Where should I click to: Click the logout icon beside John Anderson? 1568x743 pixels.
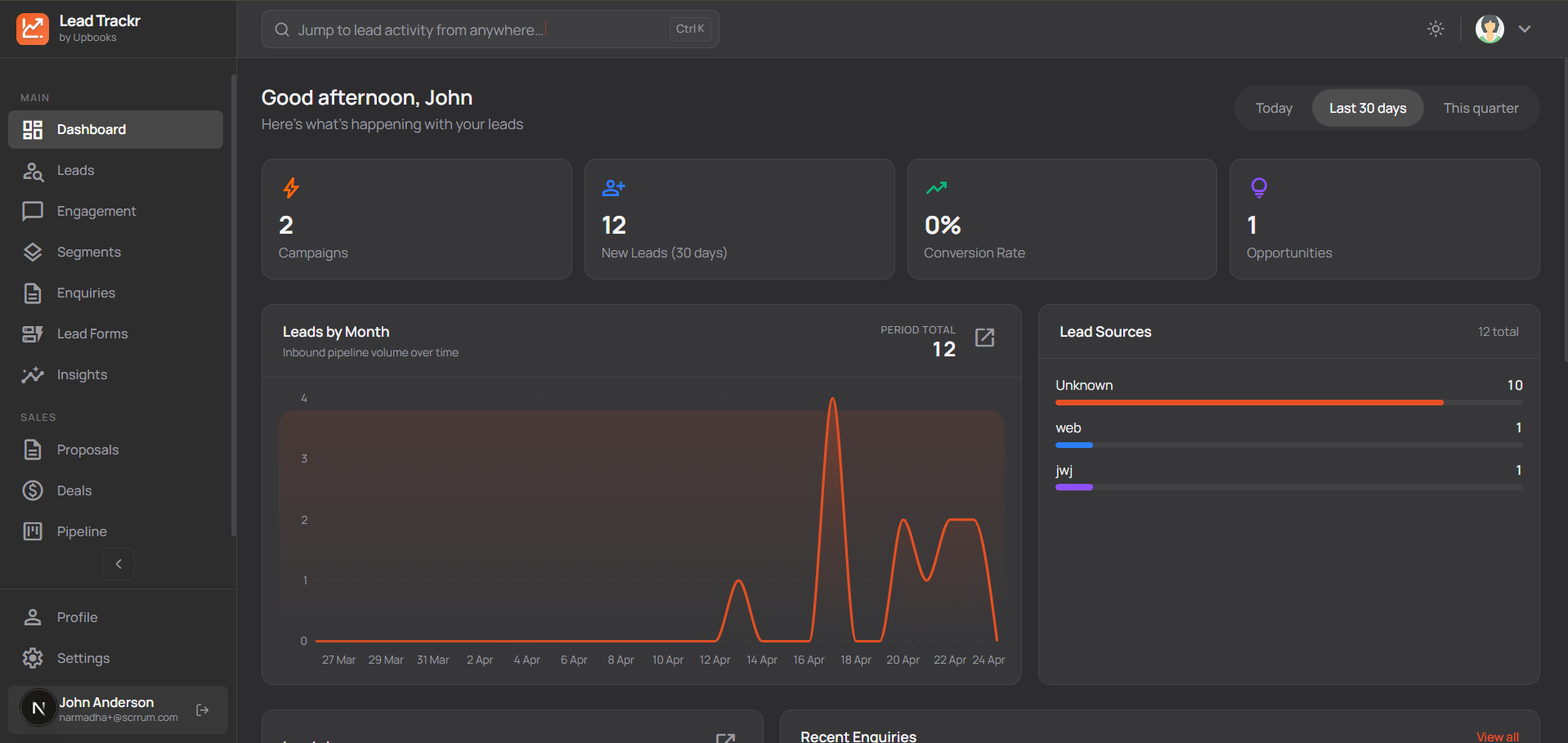pyautogui.click(x=203, y=709)
